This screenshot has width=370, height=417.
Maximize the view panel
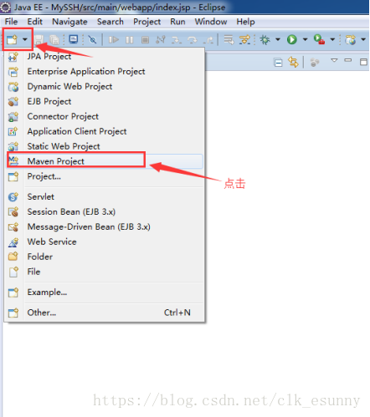(363, 62)
